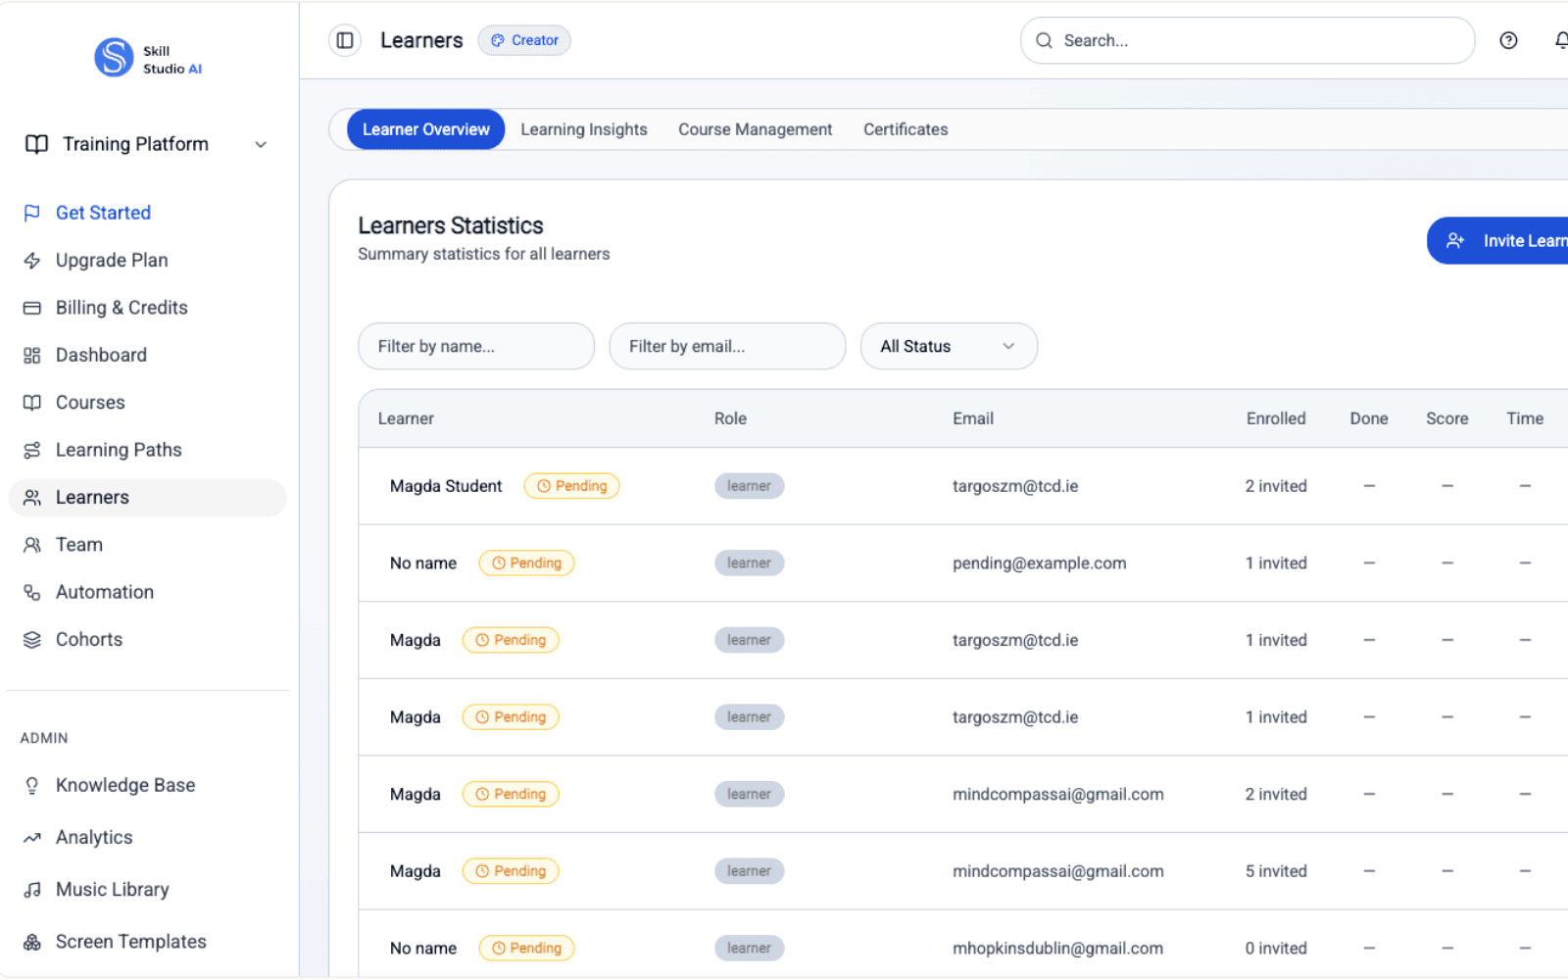Viewport: 1568px width, 980px height.
Task: Switch to the Learner Overview tab
Action: [x=425, y=129]
